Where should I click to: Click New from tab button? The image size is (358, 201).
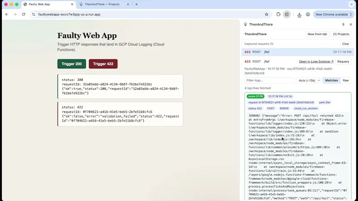coord(317,34)
